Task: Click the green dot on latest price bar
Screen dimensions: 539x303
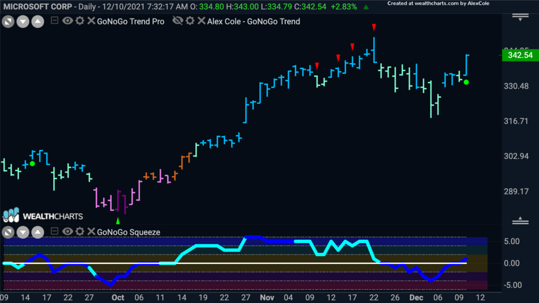Action: pos(466,82)
